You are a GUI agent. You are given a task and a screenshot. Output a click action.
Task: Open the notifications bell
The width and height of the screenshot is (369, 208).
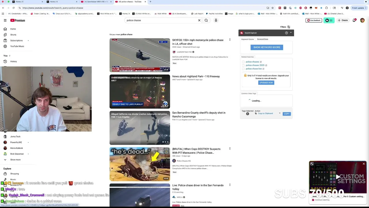click(354, 20)
